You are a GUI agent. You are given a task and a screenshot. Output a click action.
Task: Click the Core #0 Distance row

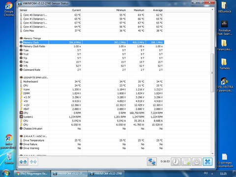coord(91,15)
